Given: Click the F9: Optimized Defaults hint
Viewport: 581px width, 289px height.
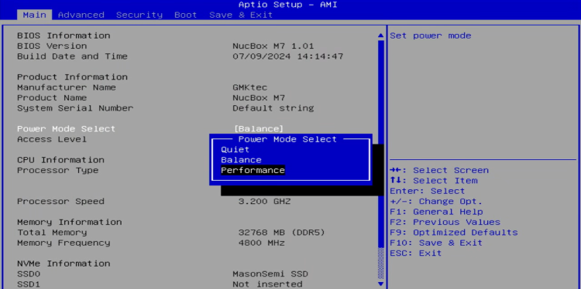Looking at the screenshot, I should (453, 233).
